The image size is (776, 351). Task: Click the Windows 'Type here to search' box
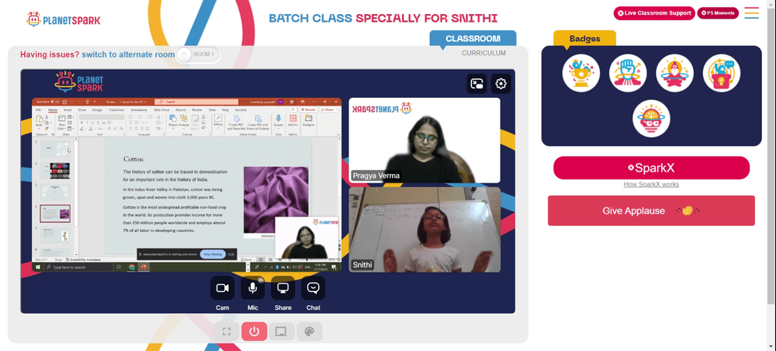coord(79,267)
